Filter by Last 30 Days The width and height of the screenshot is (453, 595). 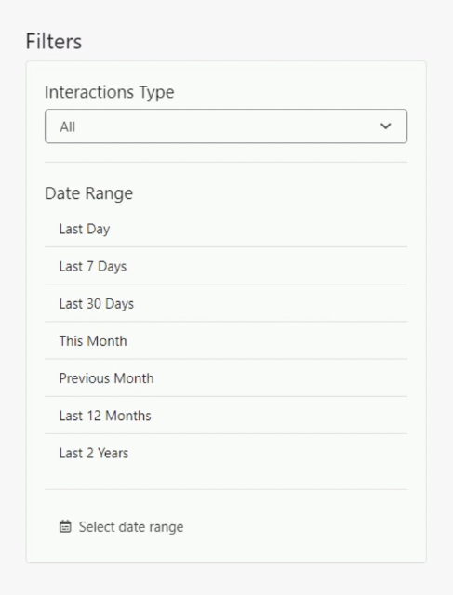(226, 304)
